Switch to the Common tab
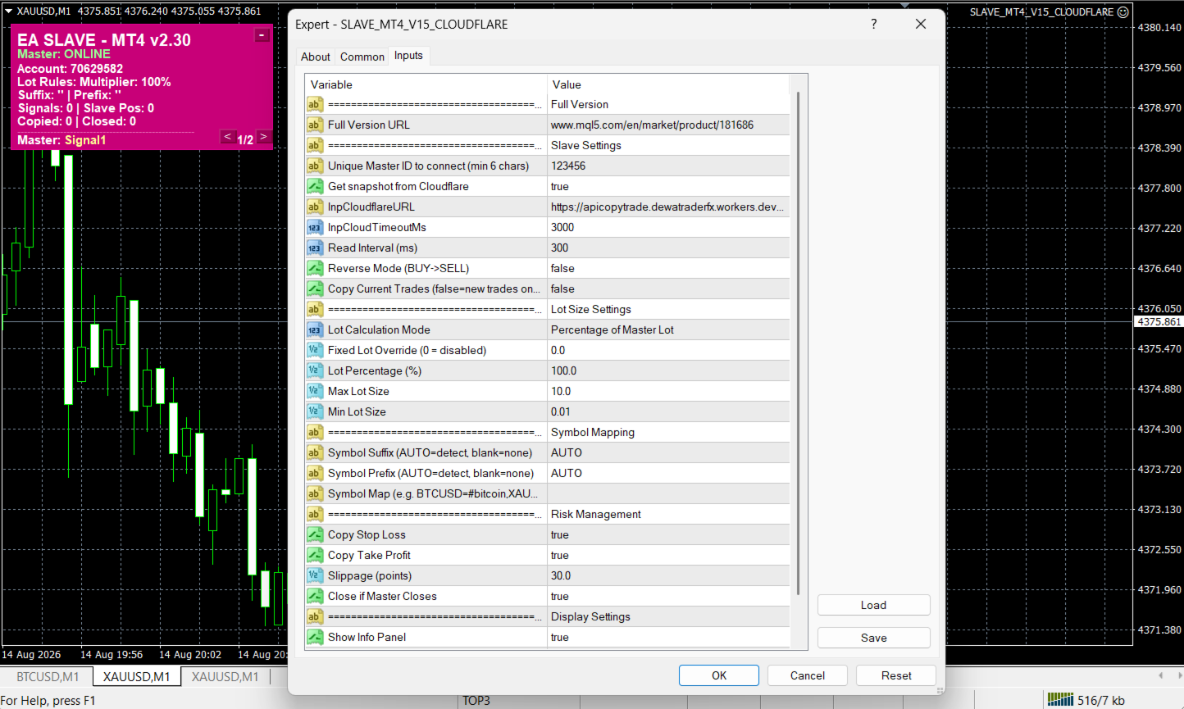This screenshot has height=709, width=1184. coord(362,57)
